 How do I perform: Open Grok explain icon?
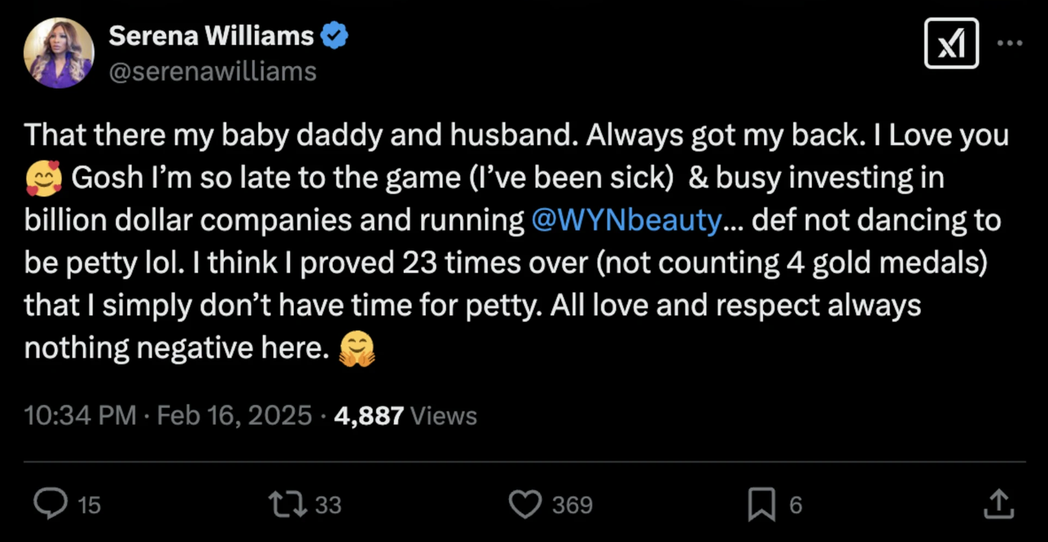tap(951, 43)
